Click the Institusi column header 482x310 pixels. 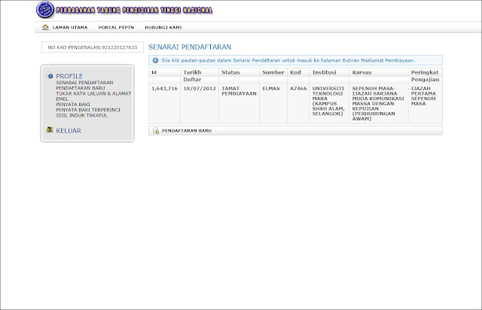(x=325, y=72)
